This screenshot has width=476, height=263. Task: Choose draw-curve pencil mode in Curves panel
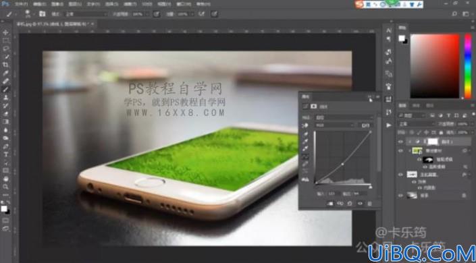pos(305,164)
